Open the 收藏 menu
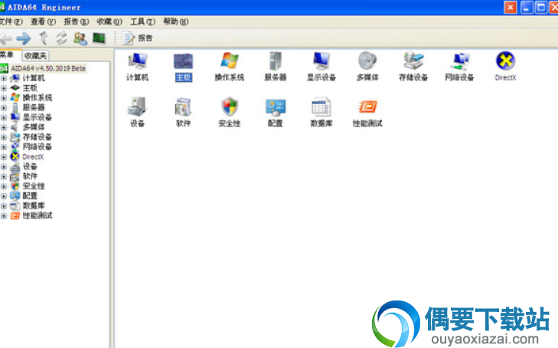The height and width of the screenshot is (348, 558). click(x=109, y=21)
